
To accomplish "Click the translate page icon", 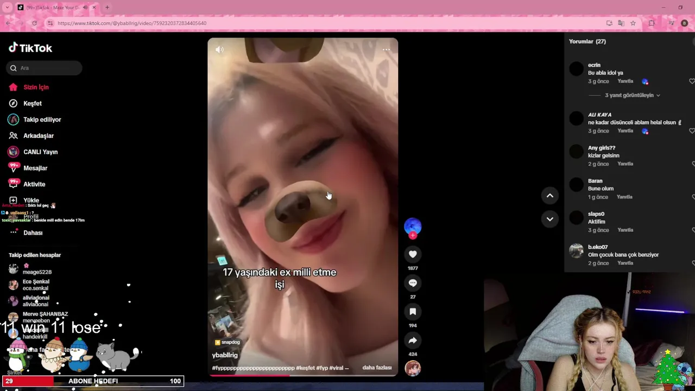I will click(621, 23).
